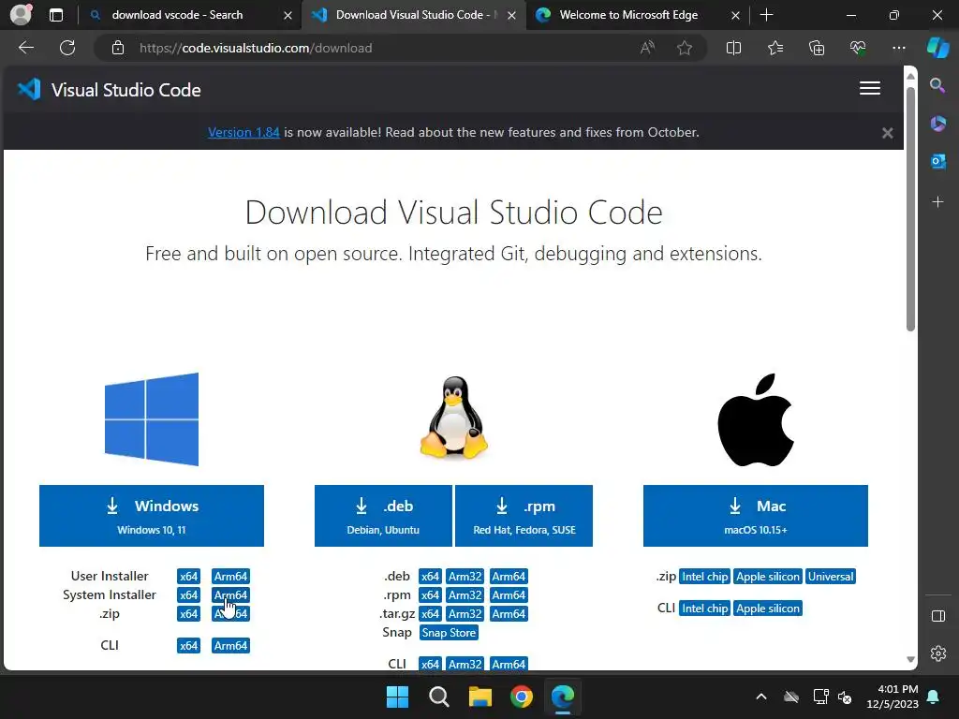Viewport: 959px width, 719px height.
Task: Show hidden system tray icons
Action: (760, 697)
